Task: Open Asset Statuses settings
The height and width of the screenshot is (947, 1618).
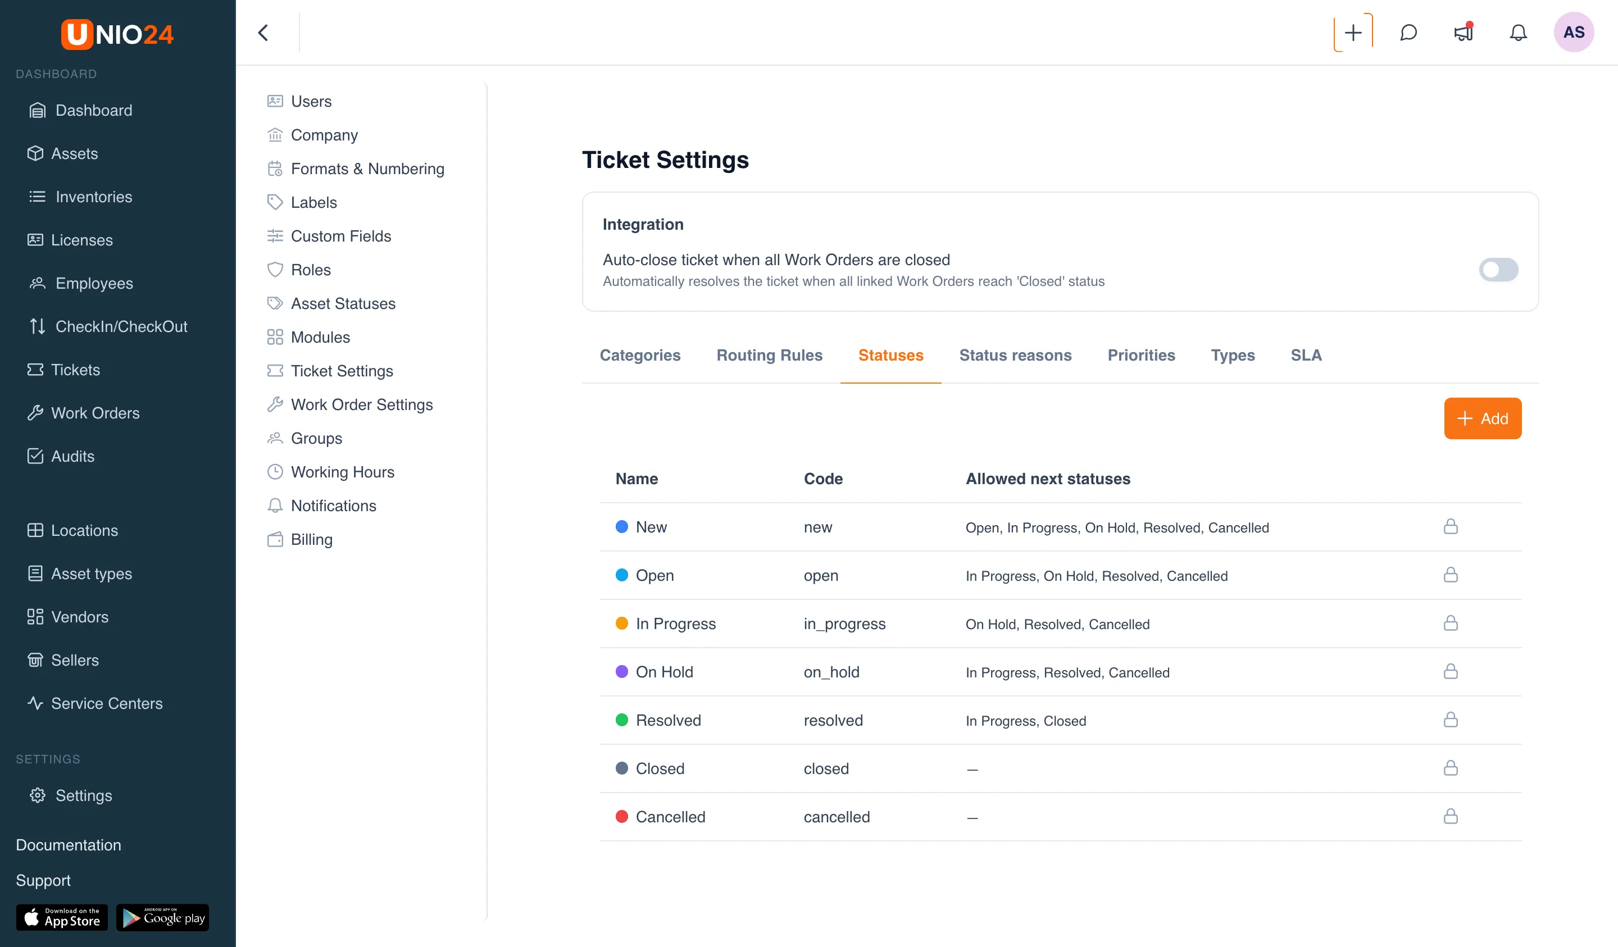Action: click(x=331, y=304)
